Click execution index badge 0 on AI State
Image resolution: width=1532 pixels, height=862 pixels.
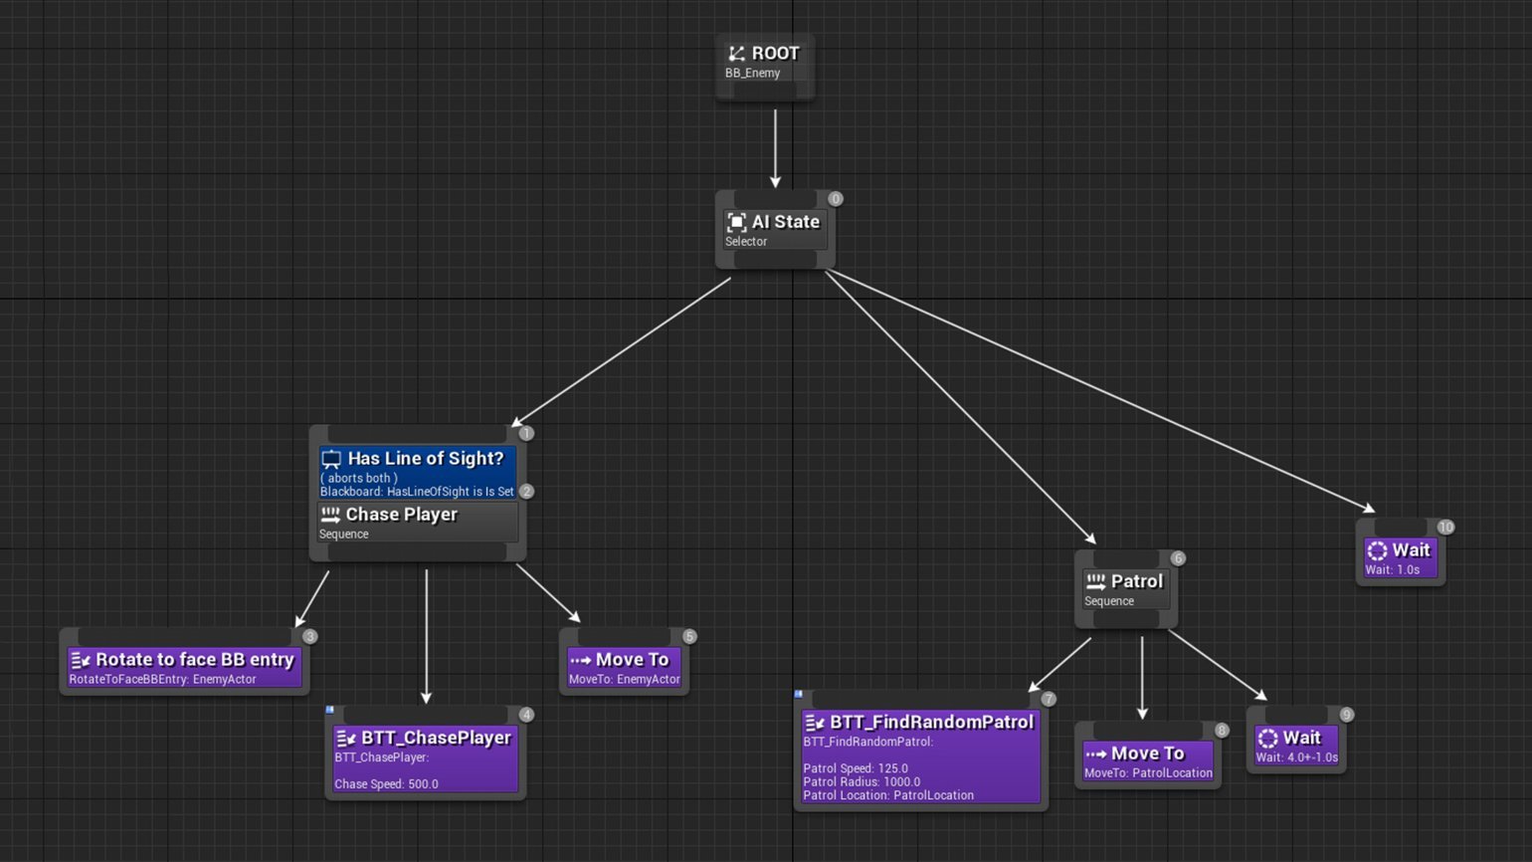pos(836,199)
